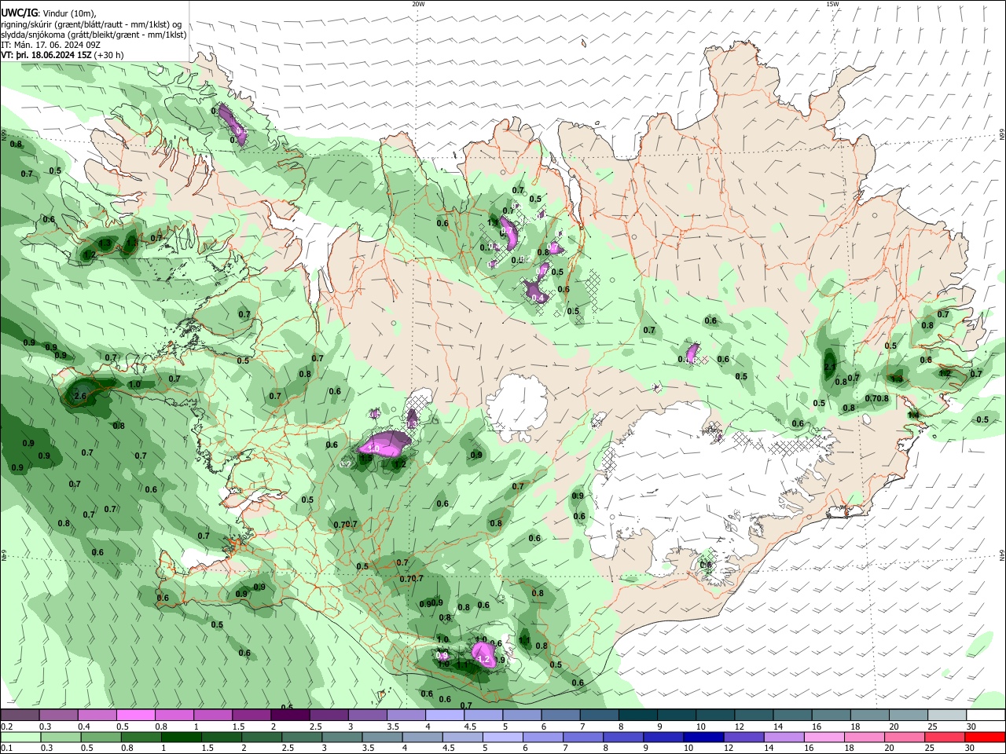This screenshot has width=1006, height=754.
Task: Click the 'VT: Þri. 18.06.2024 15Z (+30 h)' line
Action: (63, 55)
